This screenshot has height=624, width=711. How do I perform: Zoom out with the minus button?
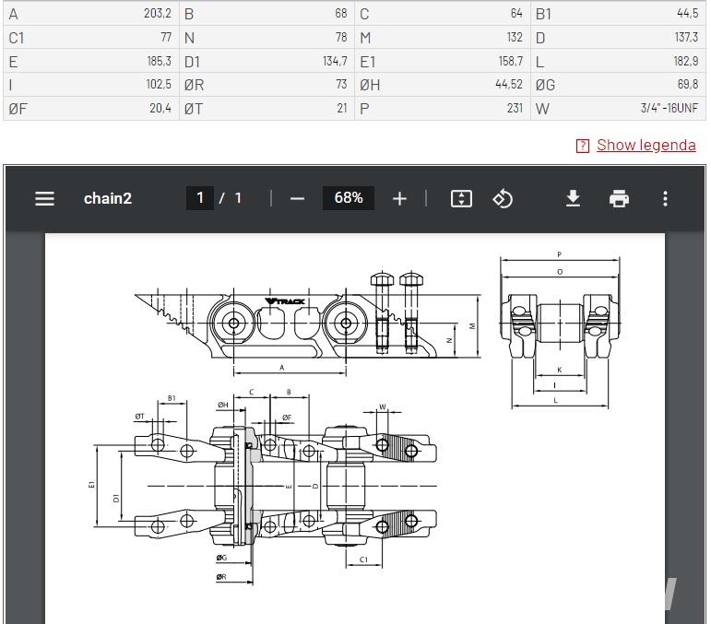297,198
